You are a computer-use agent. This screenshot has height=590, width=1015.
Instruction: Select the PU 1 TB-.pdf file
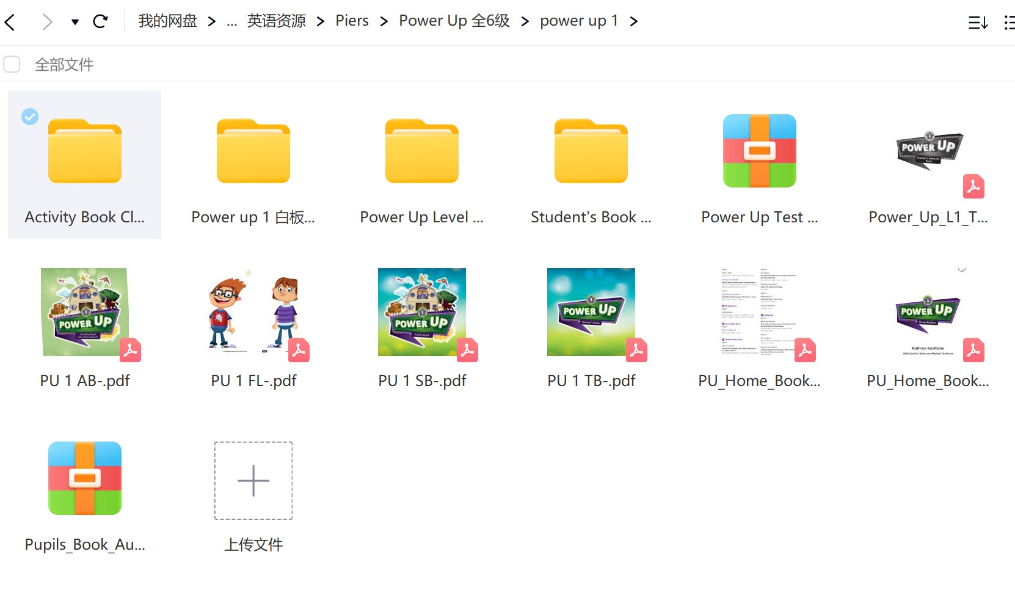pyautogui.click(x=591, y=311)
